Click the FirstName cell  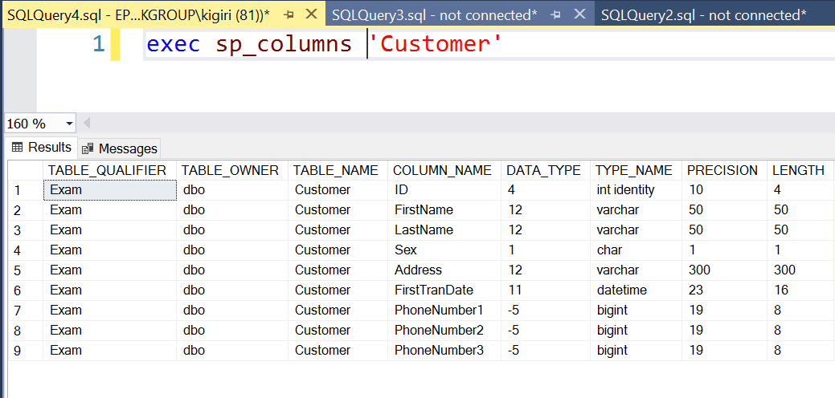[444, 210]
